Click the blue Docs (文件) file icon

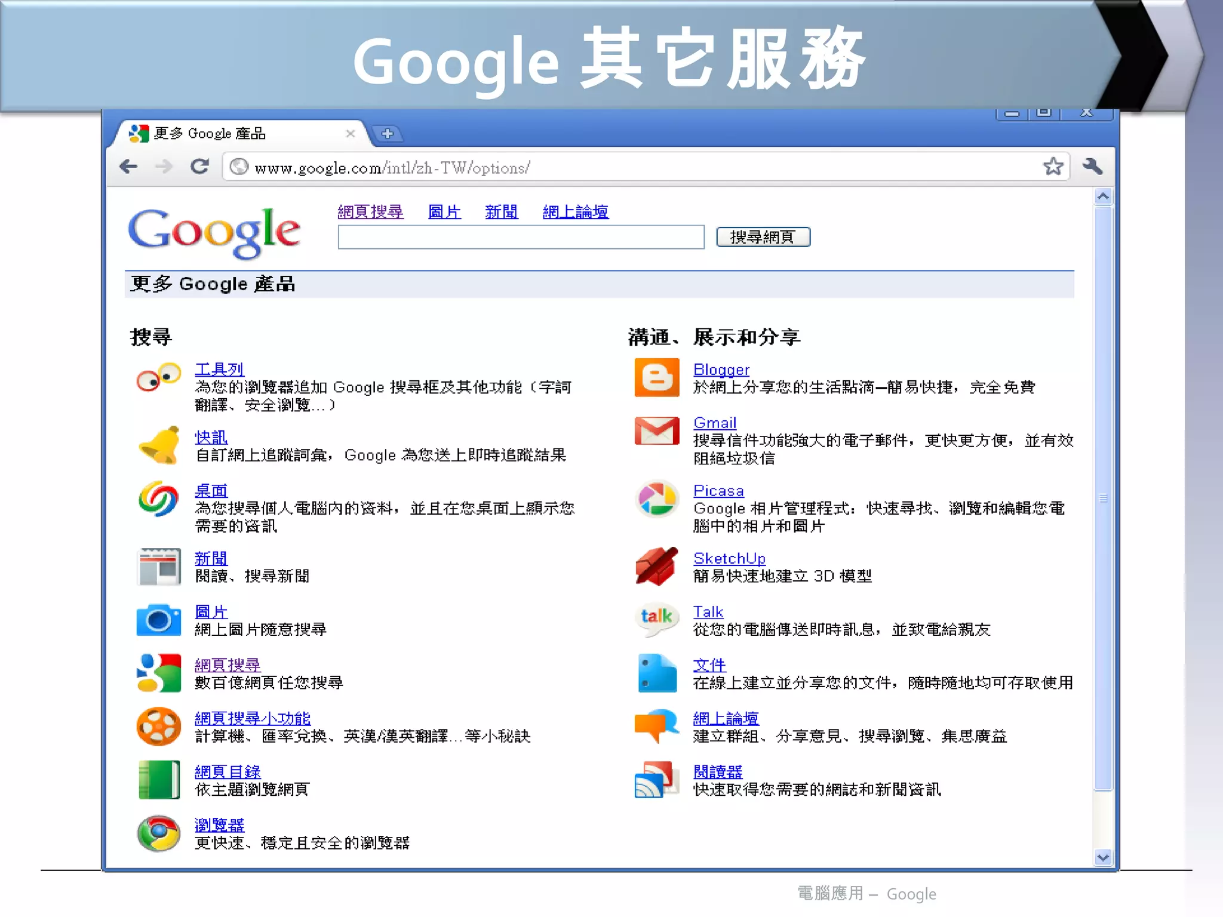(x=657, y=673)
